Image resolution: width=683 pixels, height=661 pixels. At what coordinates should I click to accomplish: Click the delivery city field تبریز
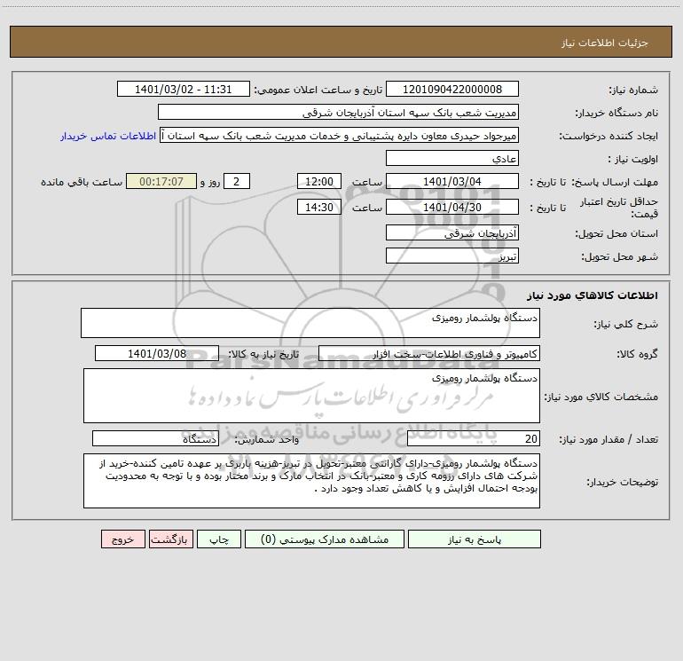pyautogui.click(x=452, y=256)
